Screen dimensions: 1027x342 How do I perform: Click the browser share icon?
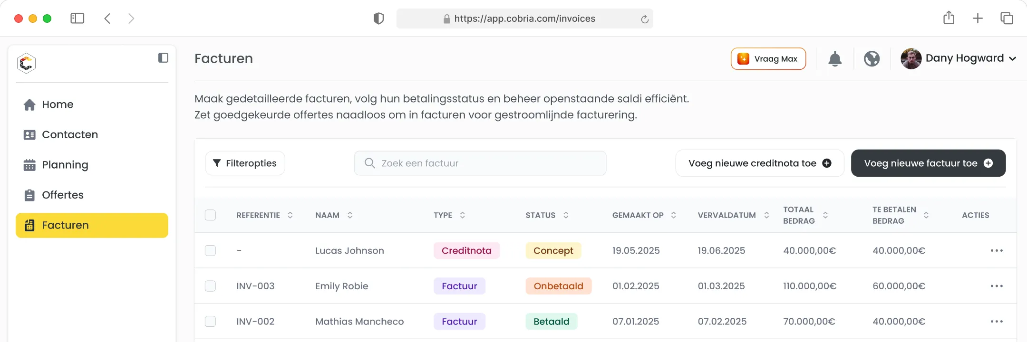[x=949, y=18]
